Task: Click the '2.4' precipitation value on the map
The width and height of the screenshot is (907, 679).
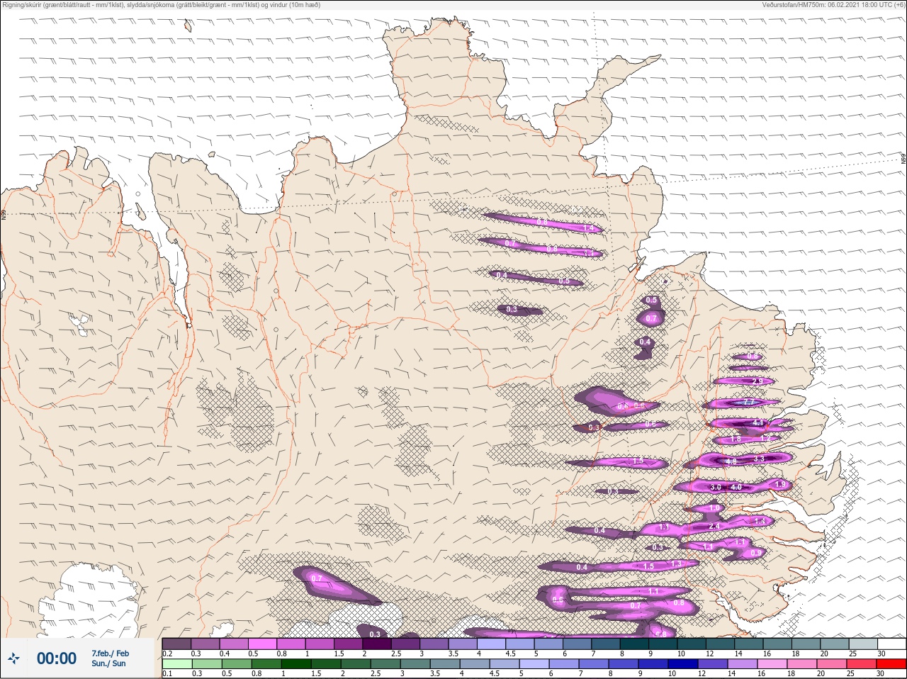Action: 714,527
